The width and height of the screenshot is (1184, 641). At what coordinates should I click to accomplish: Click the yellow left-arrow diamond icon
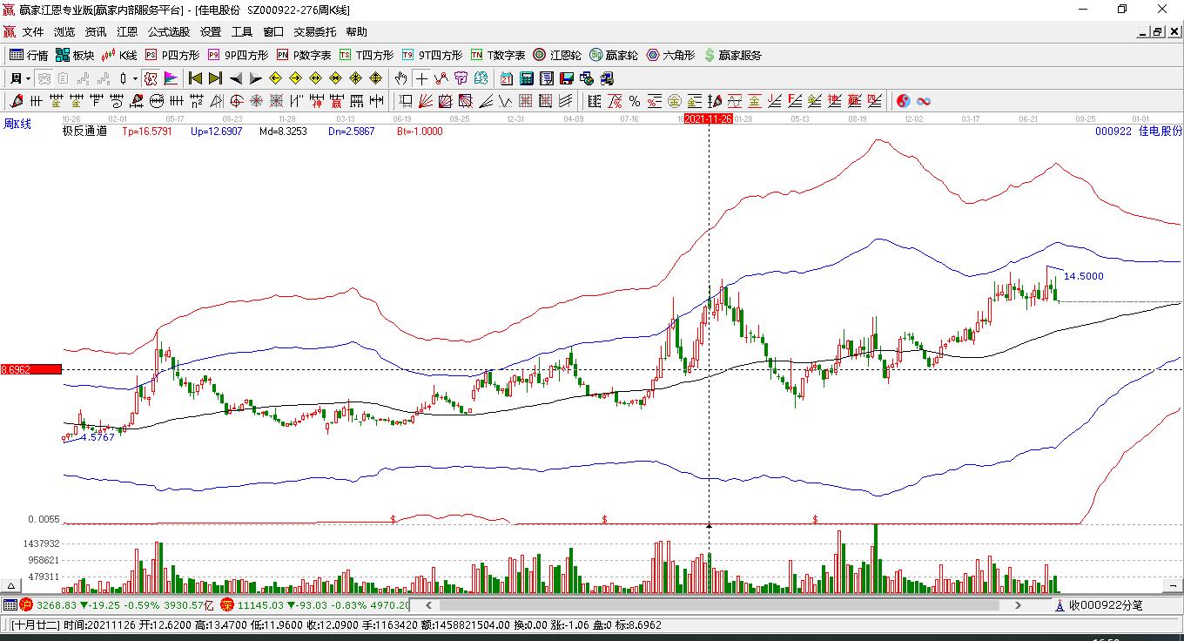click(x=275, y=78)
